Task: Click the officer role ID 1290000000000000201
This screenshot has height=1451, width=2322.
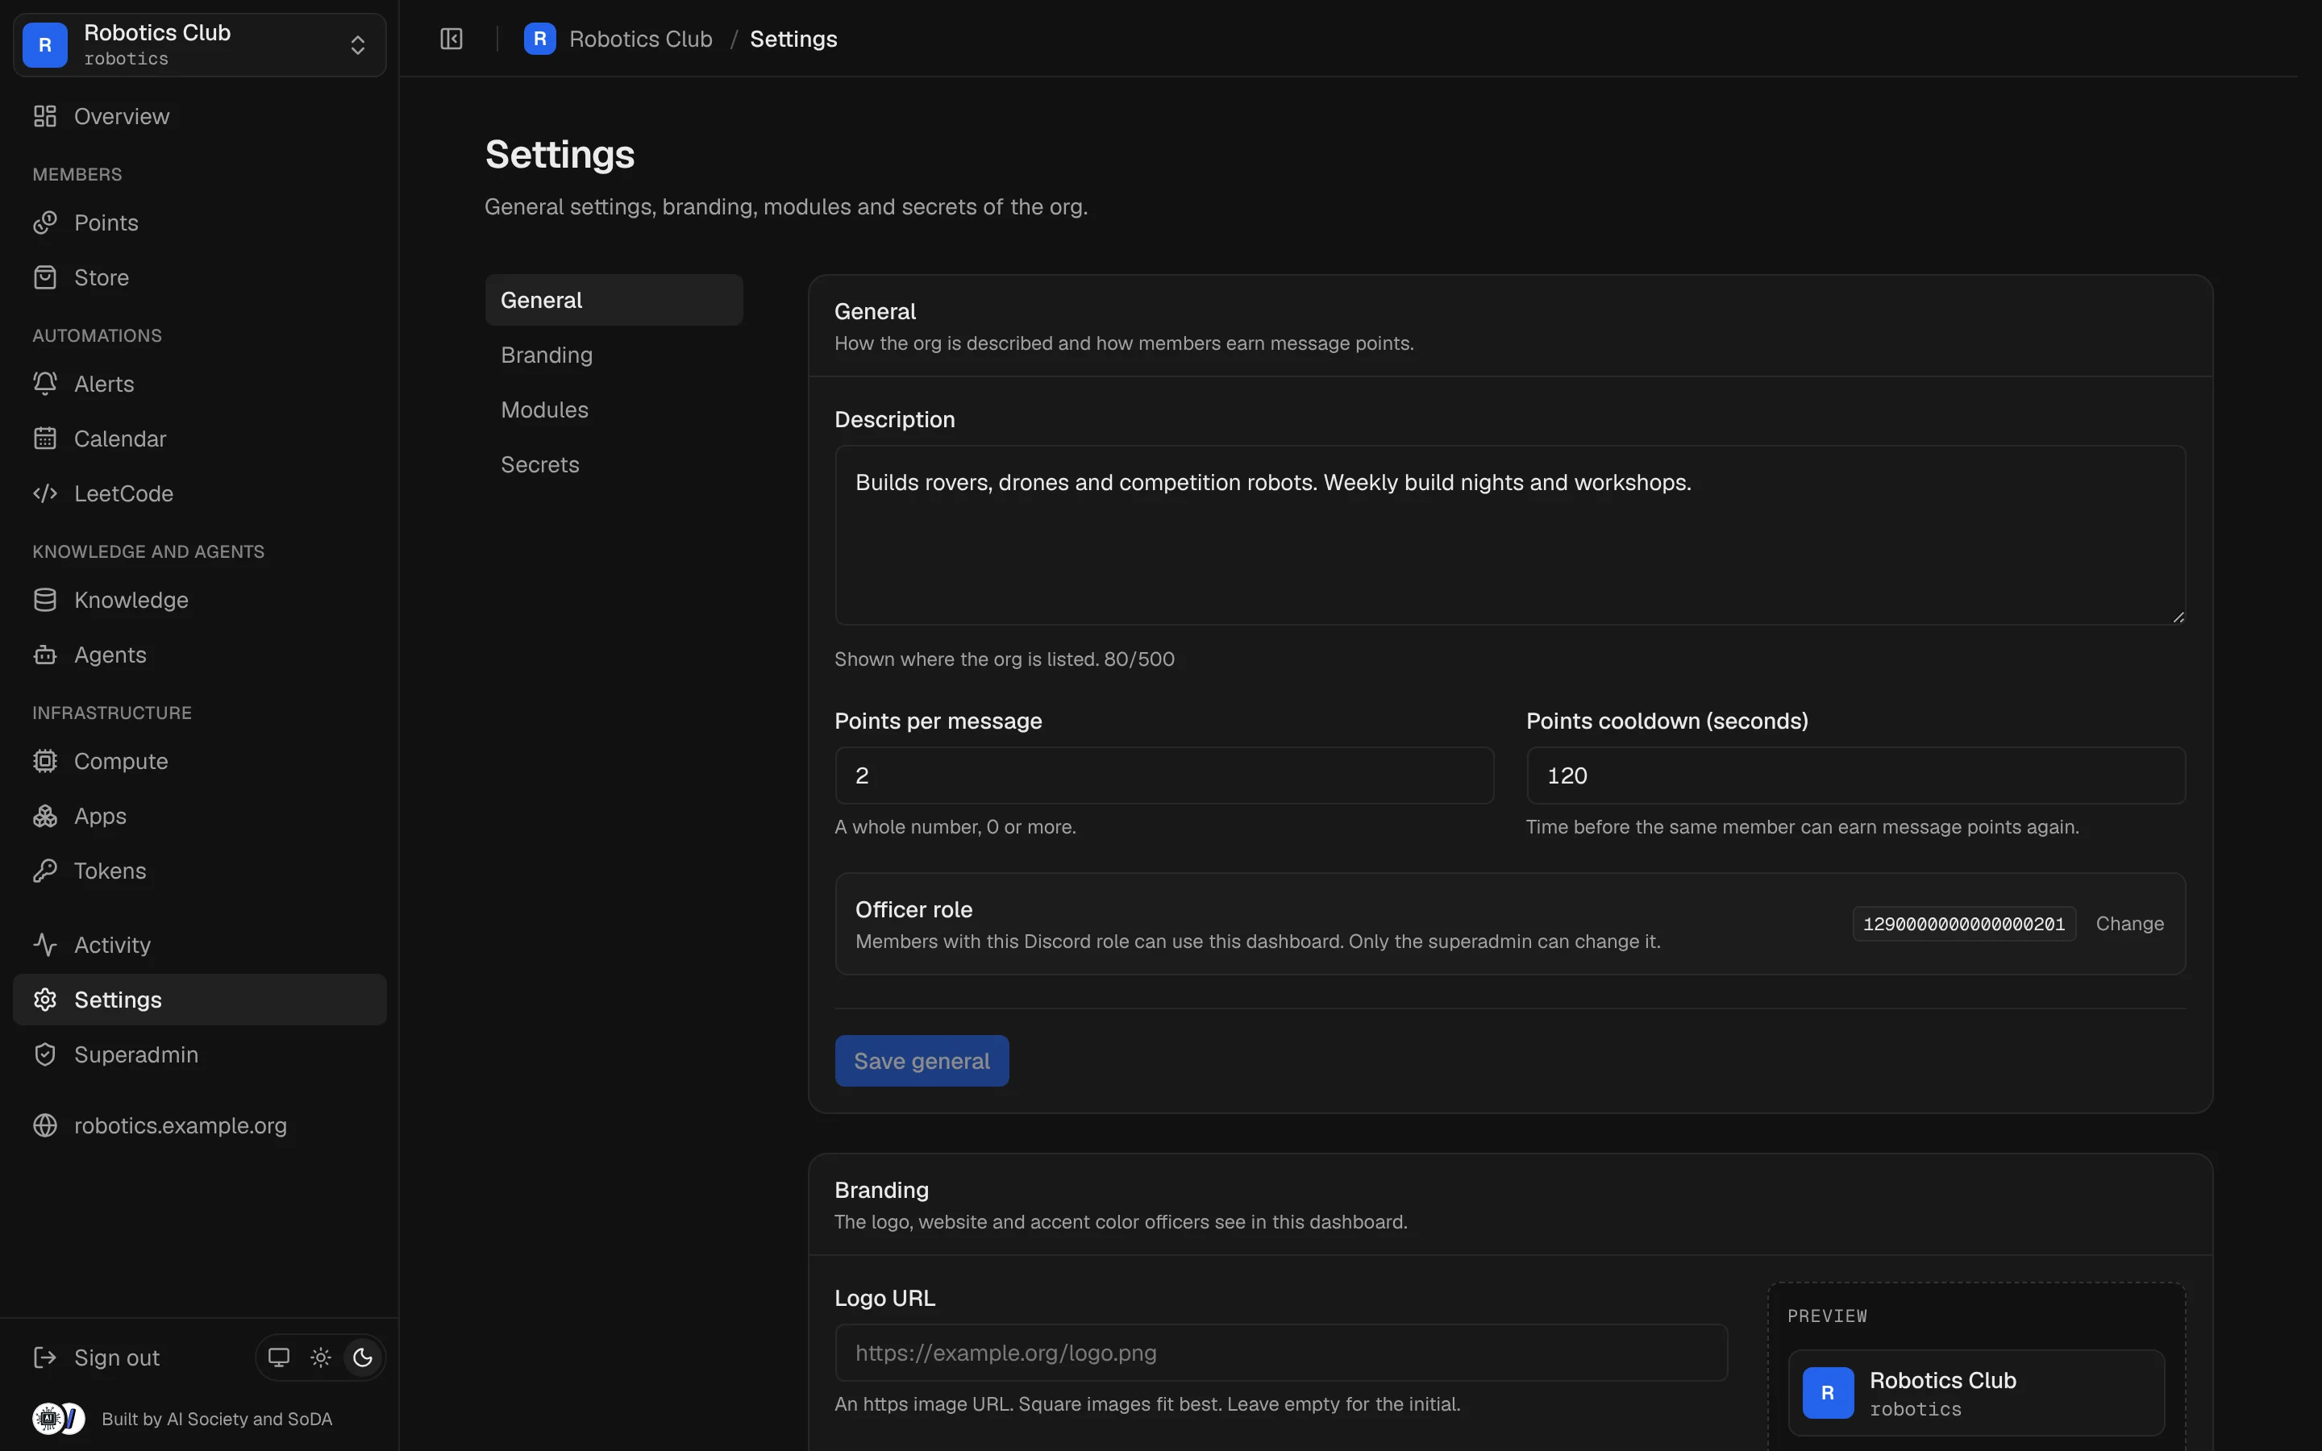Action: click(x=1963, y=923)
